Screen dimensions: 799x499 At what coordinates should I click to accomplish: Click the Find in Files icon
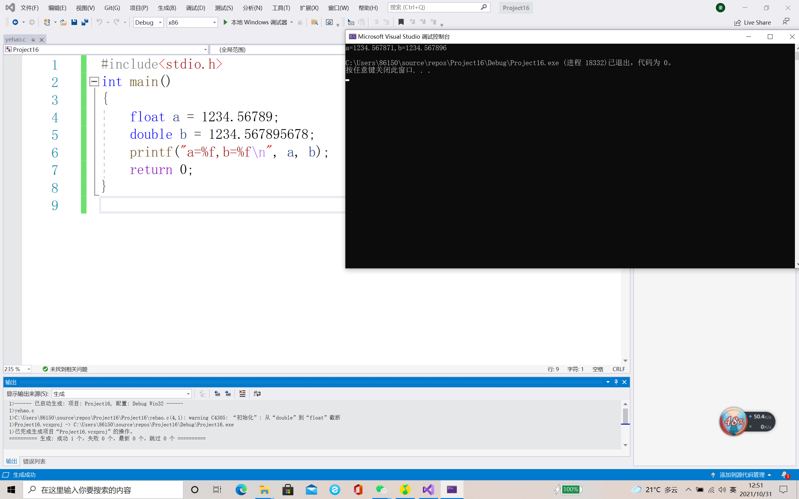click(x=314, y=22)
